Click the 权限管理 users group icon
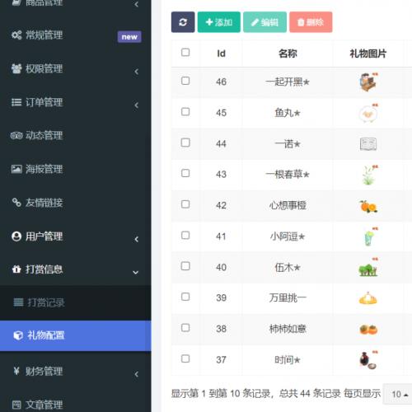This screenshot has width=412, height=412. pos(16,68)
